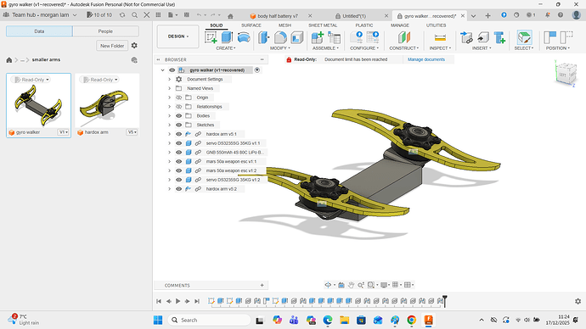Click the Select tool icon
586x329 pixels.
tap(524, 37)
